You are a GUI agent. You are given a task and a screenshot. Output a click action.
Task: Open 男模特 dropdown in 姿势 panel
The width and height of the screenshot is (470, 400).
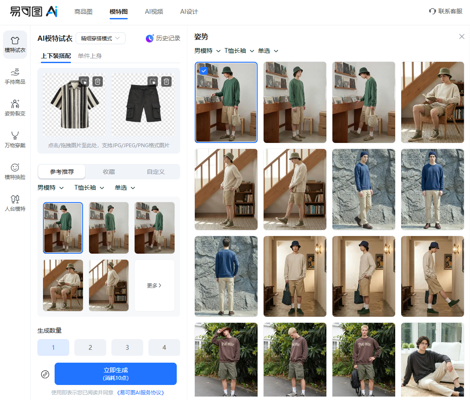(207, 51)
